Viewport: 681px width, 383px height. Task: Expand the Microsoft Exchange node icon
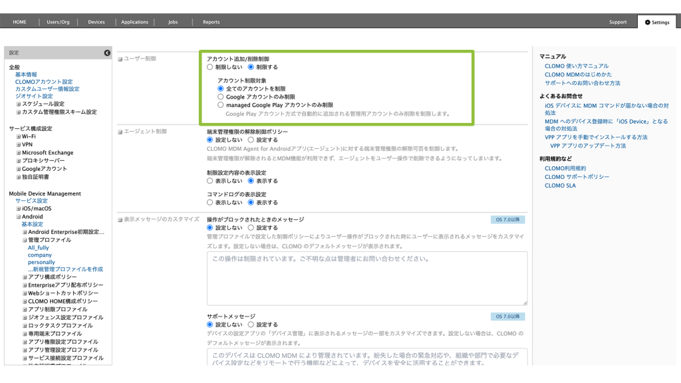19,152
